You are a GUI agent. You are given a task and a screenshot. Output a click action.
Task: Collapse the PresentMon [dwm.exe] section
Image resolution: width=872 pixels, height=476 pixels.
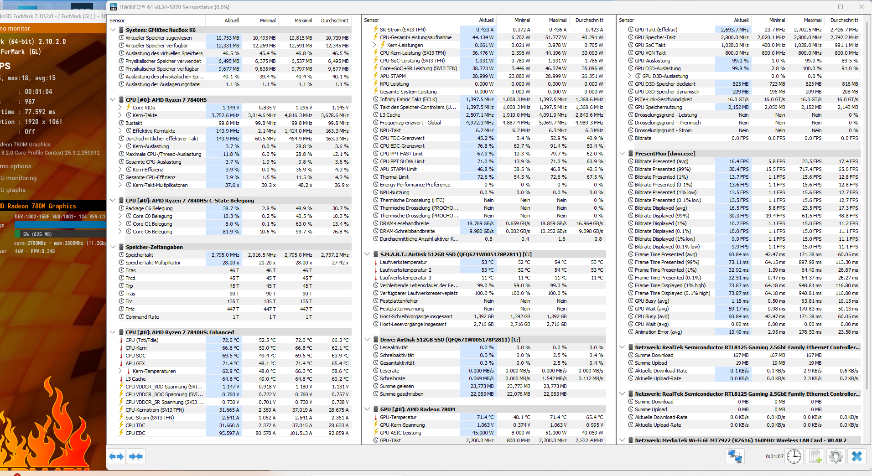click(x=622, y=154)
